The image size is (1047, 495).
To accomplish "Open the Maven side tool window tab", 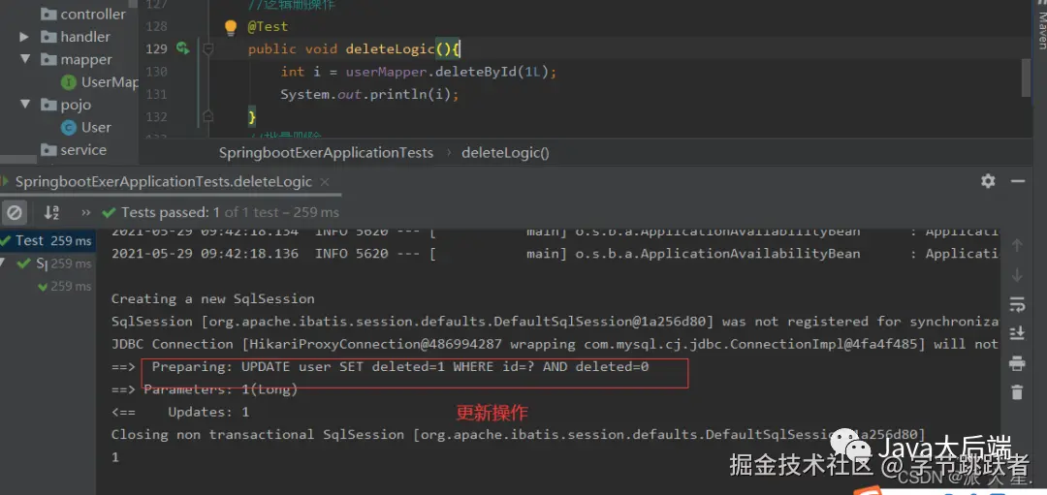I will 1041,24.
